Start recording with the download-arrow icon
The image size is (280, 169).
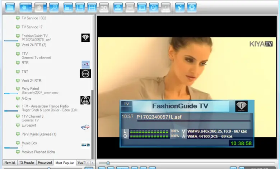(x=118, y=8)
